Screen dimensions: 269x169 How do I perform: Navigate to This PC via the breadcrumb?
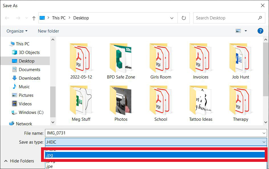(59, 18)
